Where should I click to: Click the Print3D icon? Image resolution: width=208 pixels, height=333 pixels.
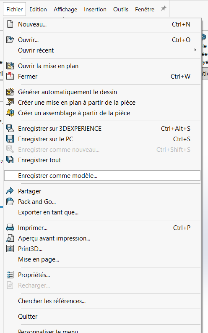point(10,248)
